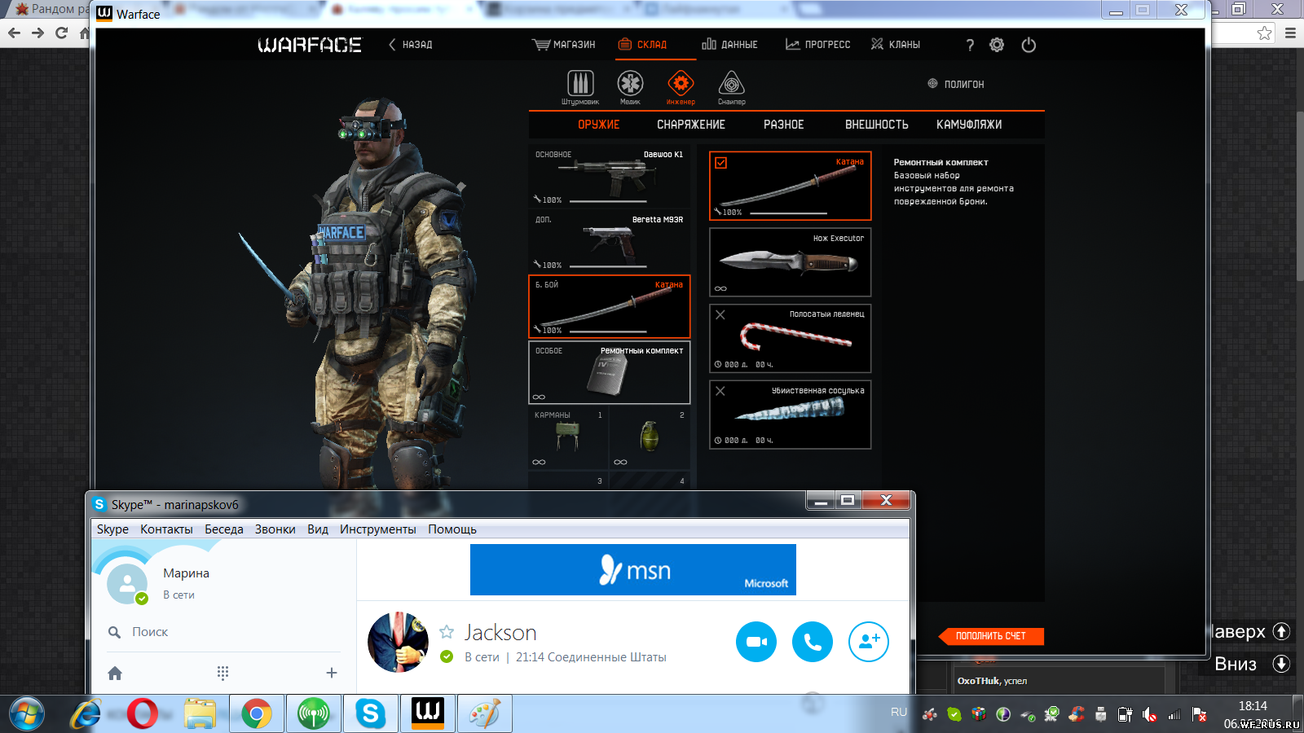This screenshot has width=1304, height=733.
Task: Open the Прогресс tab
Action: point(817,45)
